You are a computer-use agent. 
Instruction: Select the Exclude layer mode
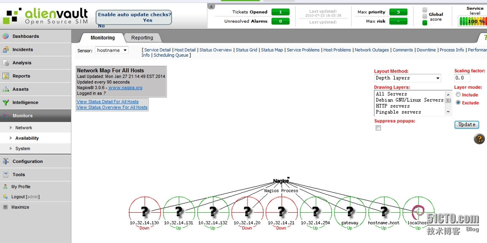point(458,103)
